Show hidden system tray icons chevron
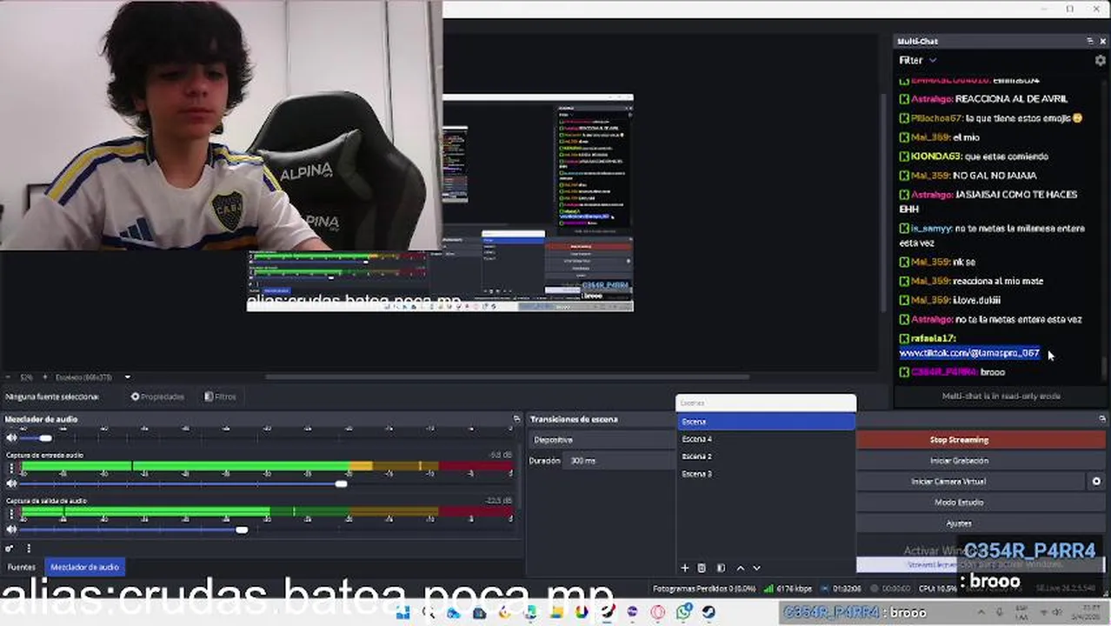1111x626 pixels. 981,612
